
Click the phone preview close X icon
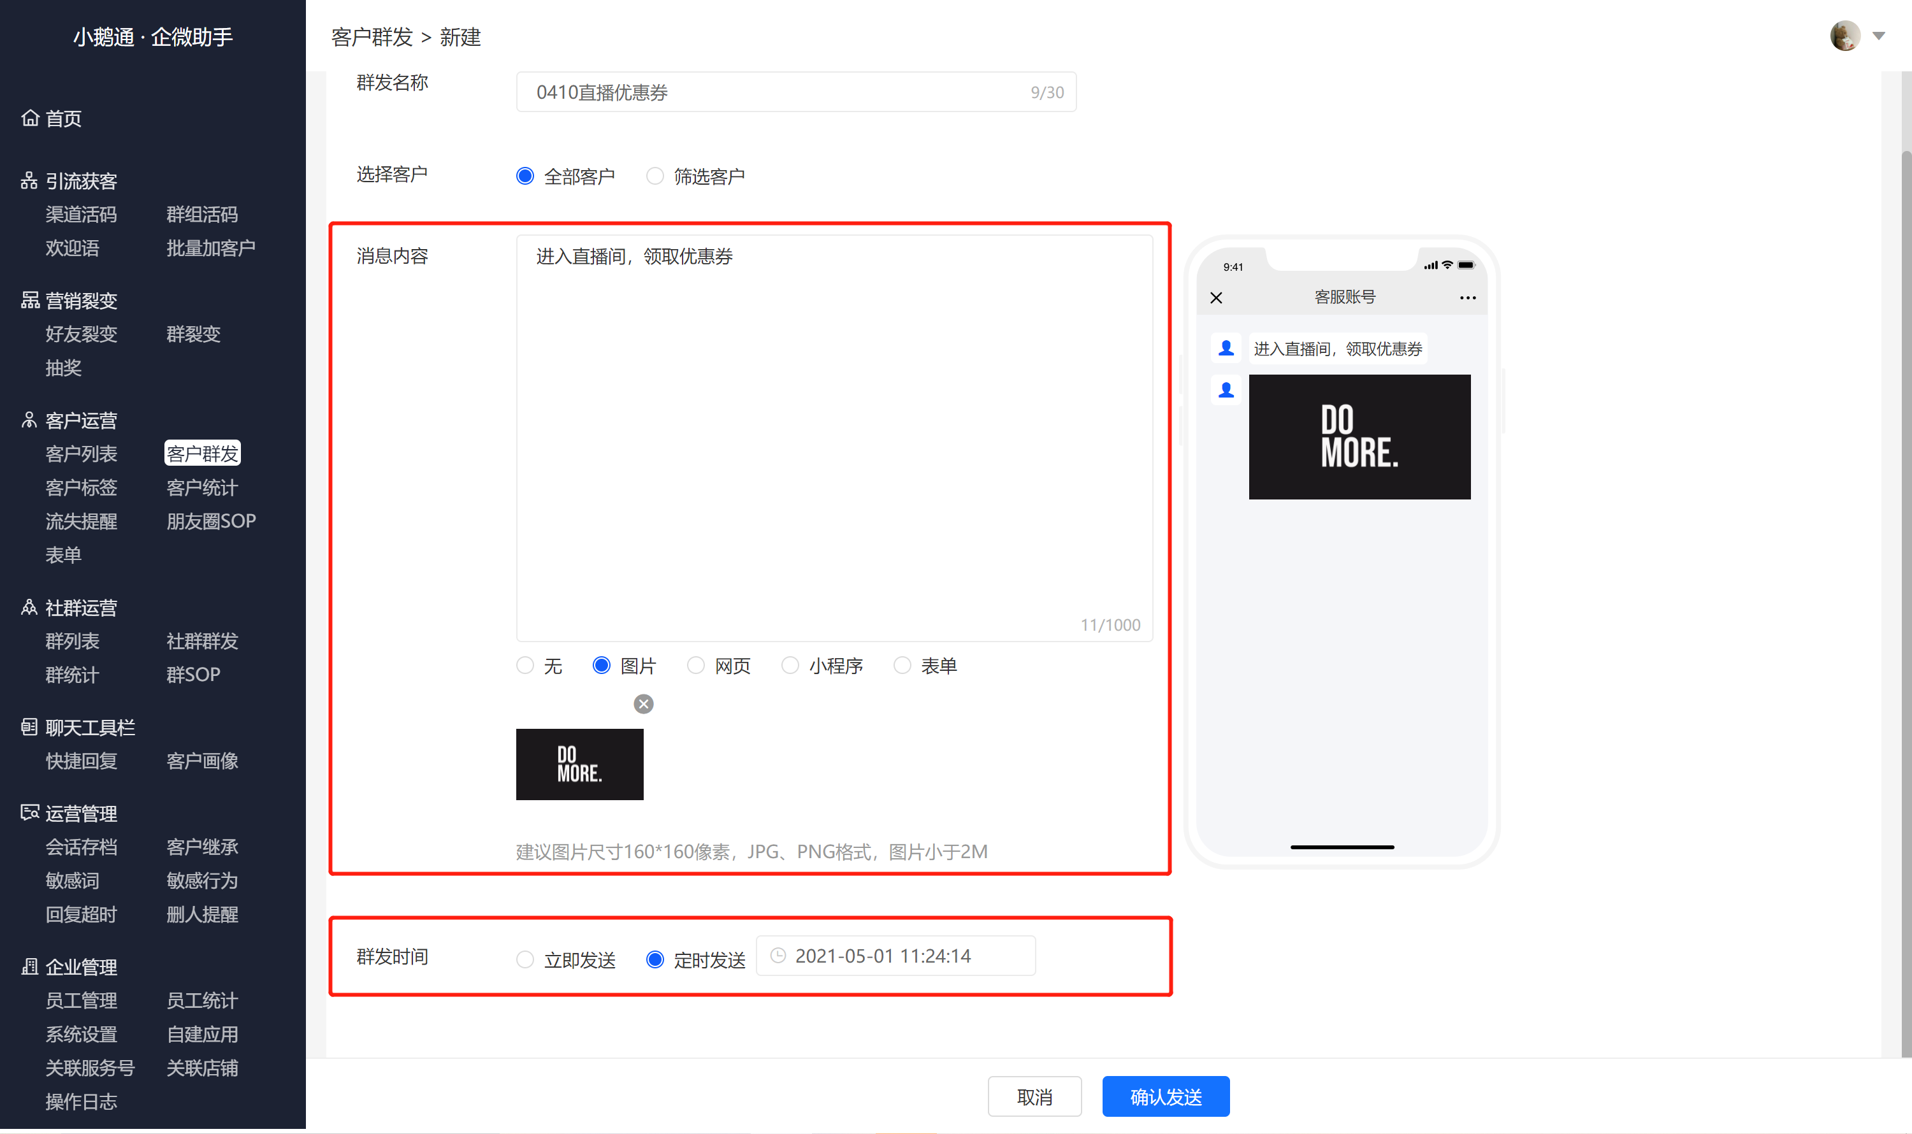pos(1216,298)
